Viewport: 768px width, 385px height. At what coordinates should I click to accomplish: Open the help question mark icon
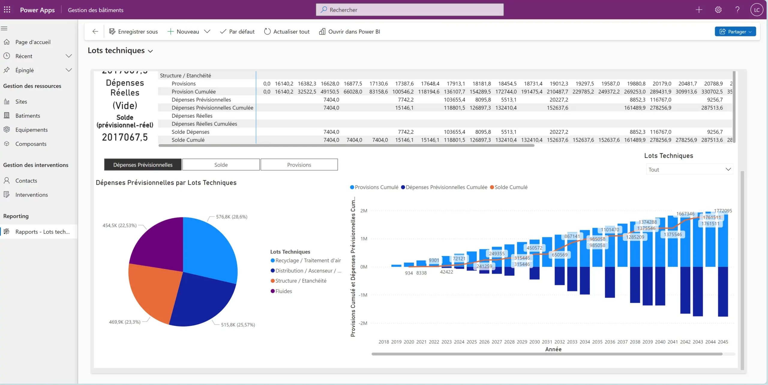(x=737, y=10)
